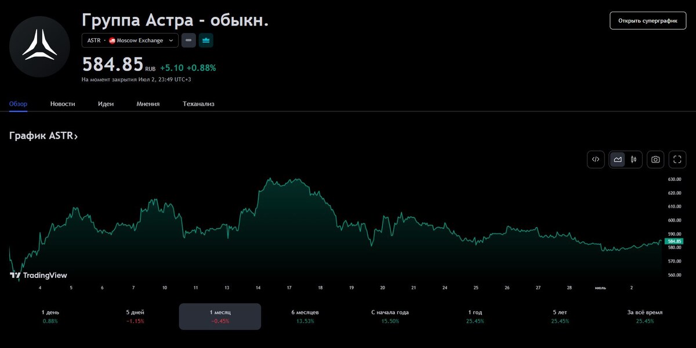Take a chart snapshot with the camera icon
This screenshot has width=696, height=348.
tap(655, 159)
